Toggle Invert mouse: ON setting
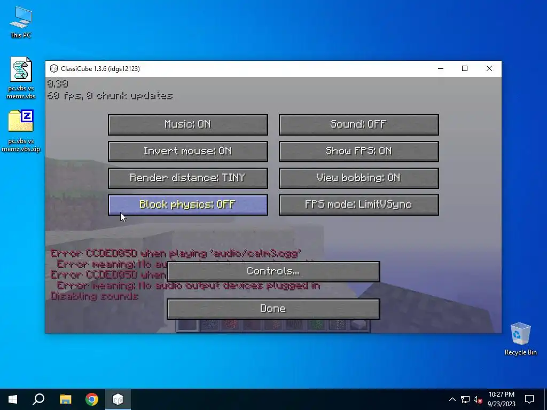Screen dimensions: 547x410 click(187, 151)
